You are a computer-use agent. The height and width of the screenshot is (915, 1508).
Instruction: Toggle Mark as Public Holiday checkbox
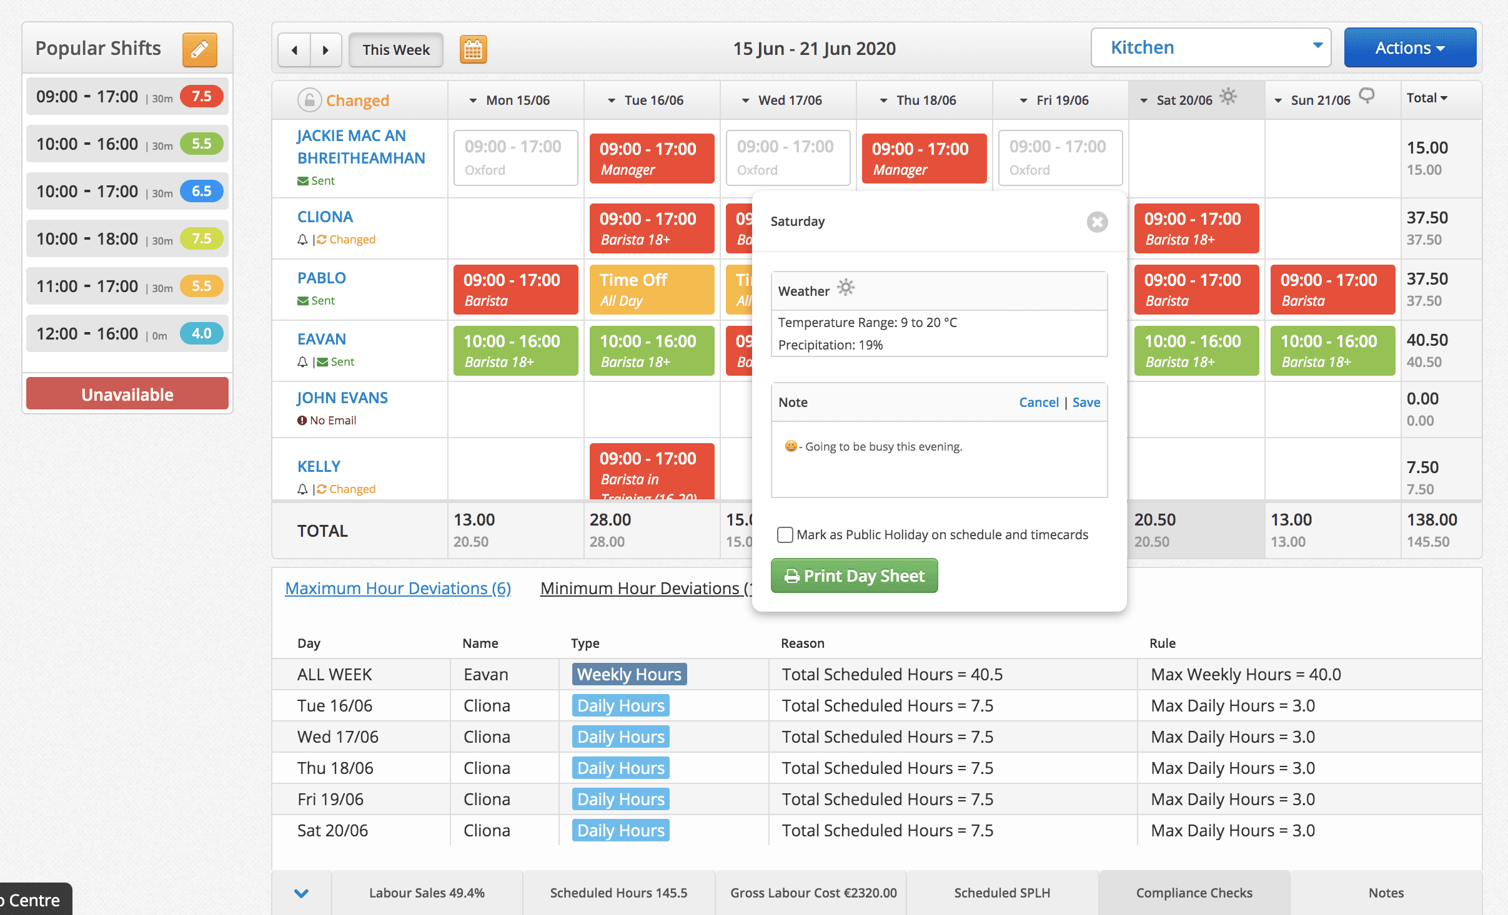coord(784,535)
